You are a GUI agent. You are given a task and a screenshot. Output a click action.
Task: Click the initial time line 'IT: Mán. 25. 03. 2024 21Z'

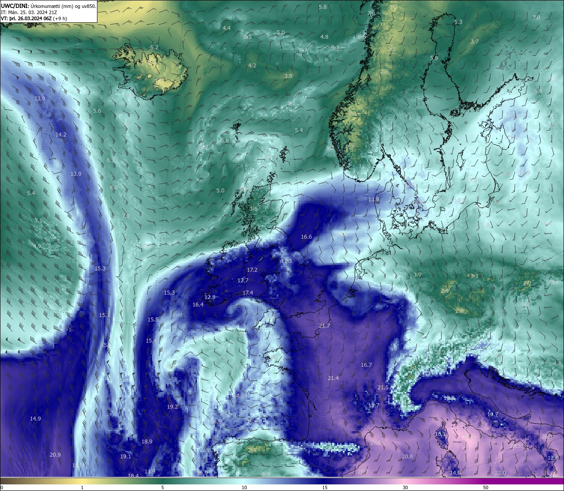pos(29,12)
